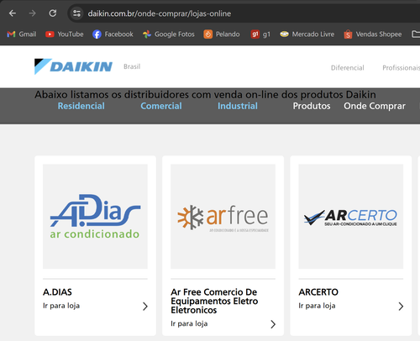Click the Daikin logo
Viewport: 420px width, 341px height.
[73, 66]
